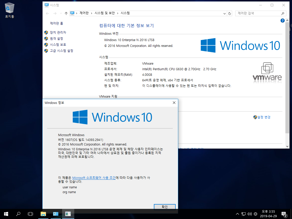
Task: Select 시스템 및 보안 breadcrumb
Action: [x=105, y=13]
